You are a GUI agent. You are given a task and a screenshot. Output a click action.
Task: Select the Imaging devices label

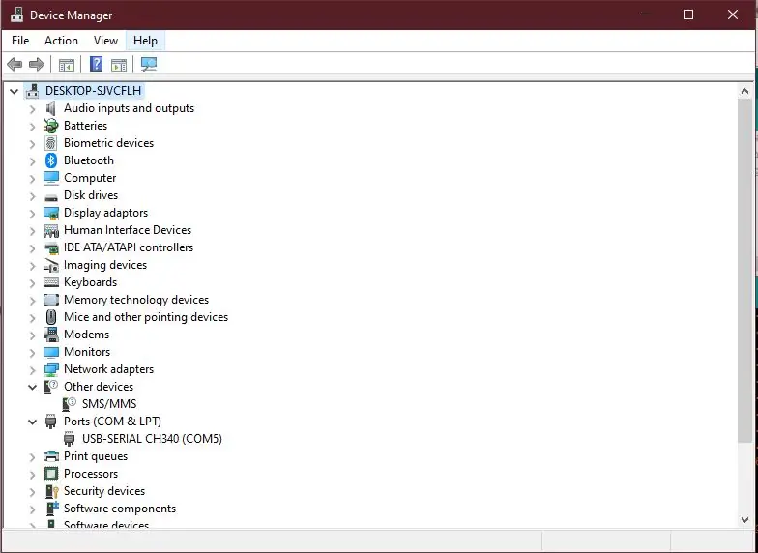click(x=105, y=265)
